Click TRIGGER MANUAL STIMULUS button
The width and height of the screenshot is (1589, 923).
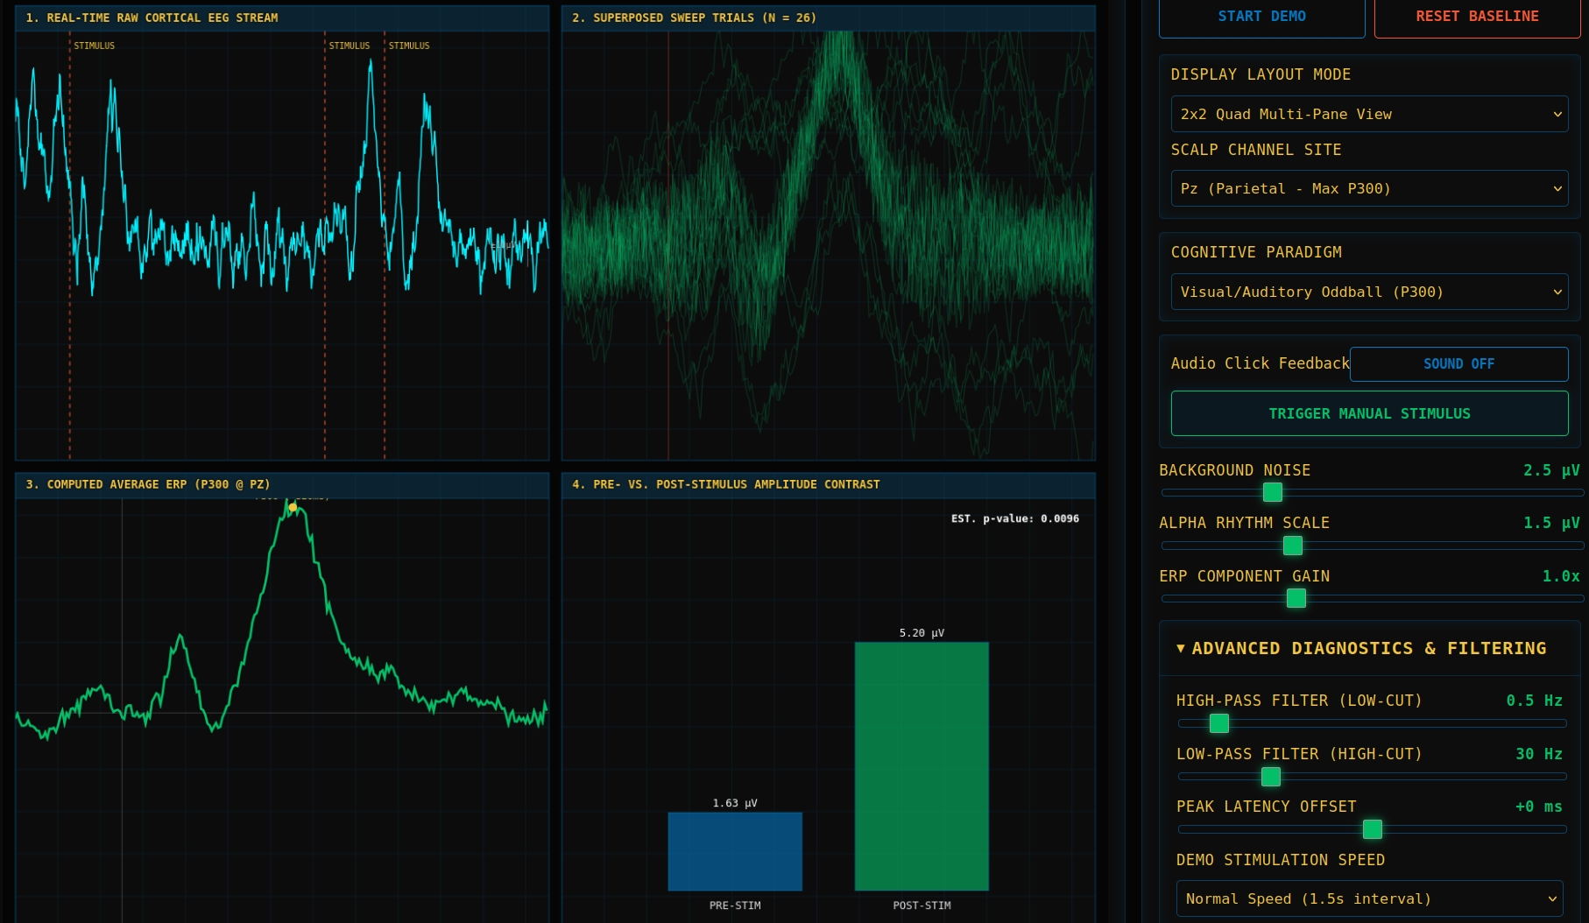pyautogui.click(x=1369, y=413)
